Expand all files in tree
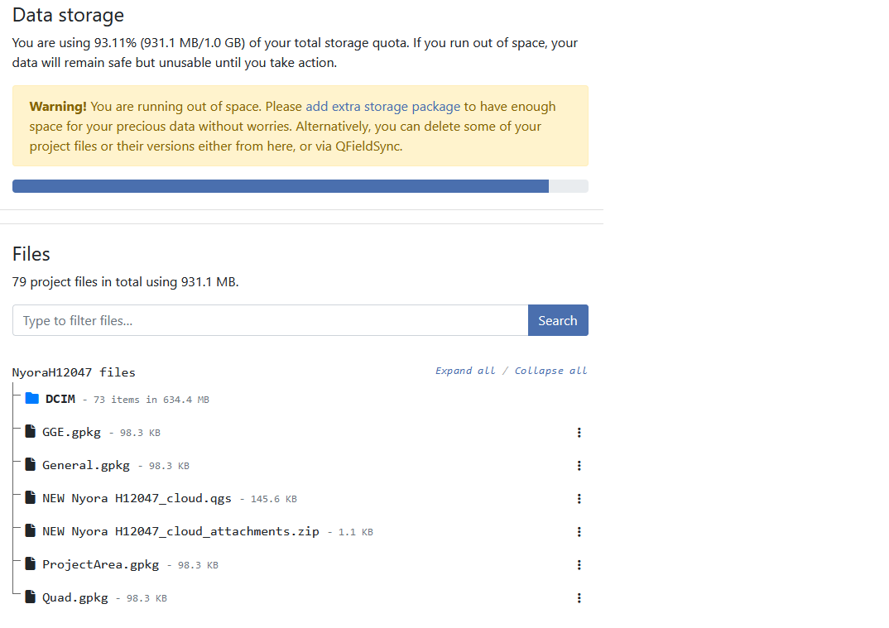Screen dimensions: 889x628 coord(465,371)
